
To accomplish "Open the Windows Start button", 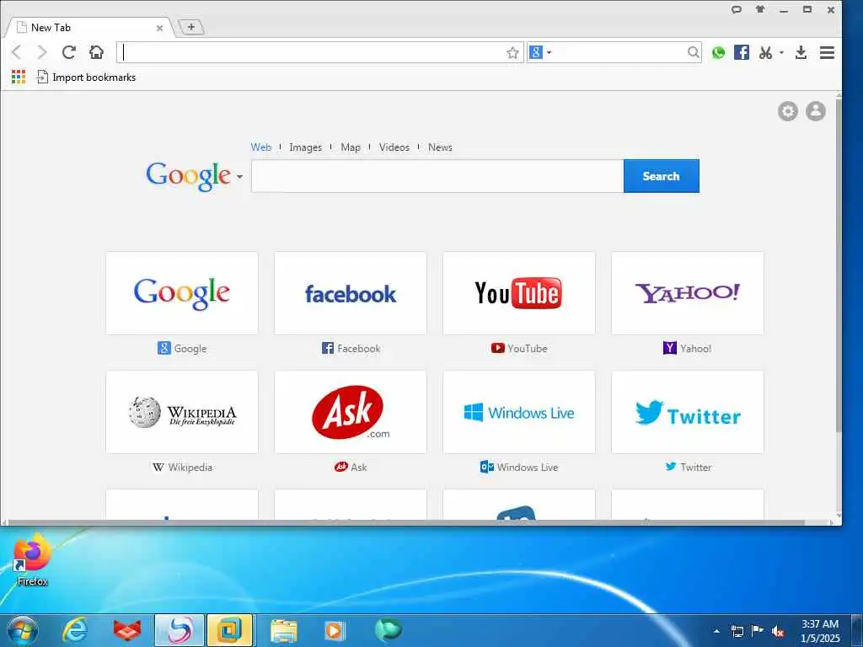I will pyautogui.click(x=23, y=630).
